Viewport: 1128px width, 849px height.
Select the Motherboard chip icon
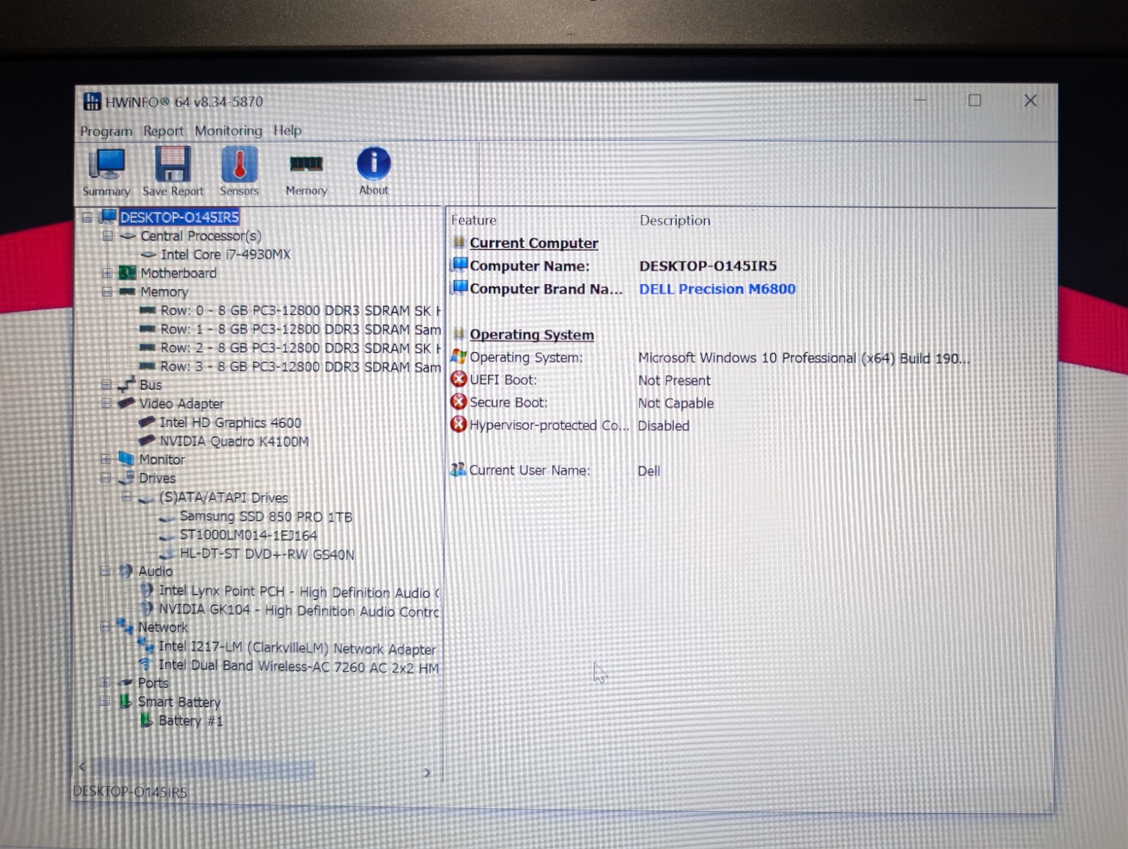(128, 272)
